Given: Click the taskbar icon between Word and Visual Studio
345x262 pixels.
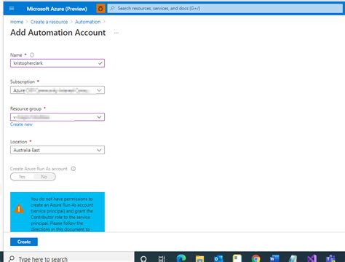Looking at the screenshot, I should coord(293,258).
